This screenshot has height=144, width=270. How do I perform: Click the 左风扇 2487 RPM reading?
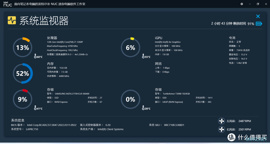(239, 121)
